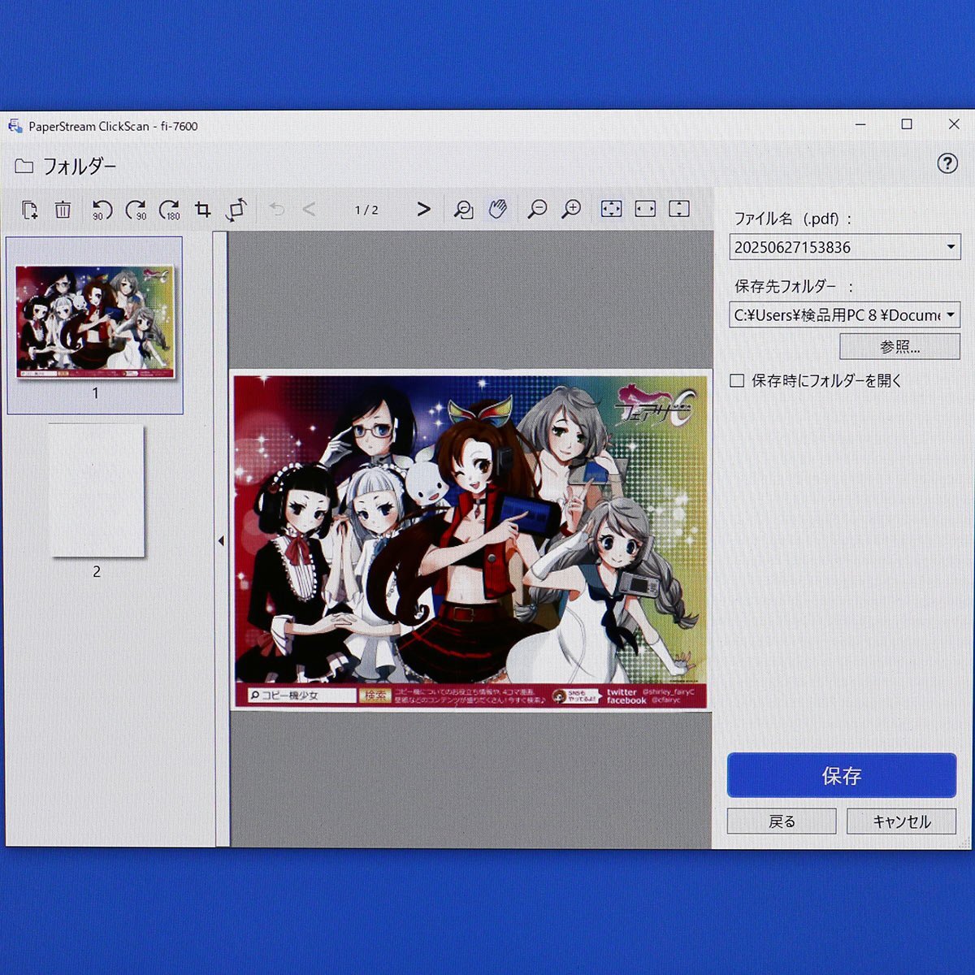The height and width of the screenshot is (975, 975).
Task: Maximize the PaperStream ClickScan window
Action: click(x=907, y=124)
